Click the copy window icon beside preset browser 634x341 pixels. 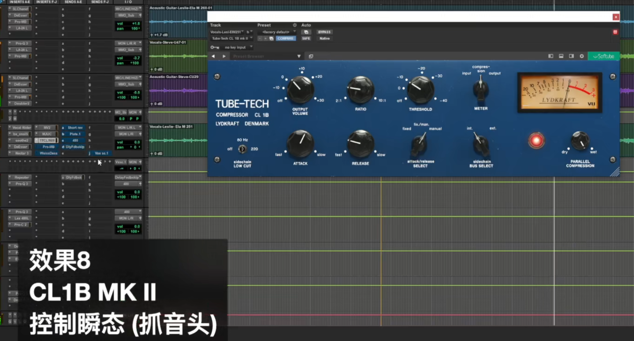311,56
